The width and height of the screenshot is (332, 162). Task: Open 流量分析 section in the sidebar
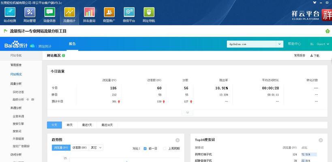coord(16,83)
